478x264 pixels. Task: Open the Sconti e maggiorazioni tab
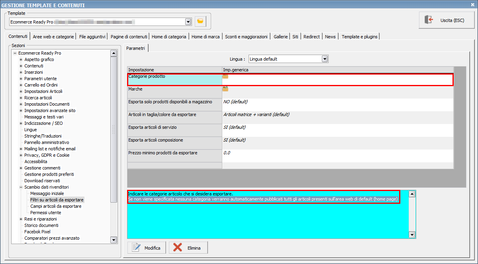[x=246, y=37]
